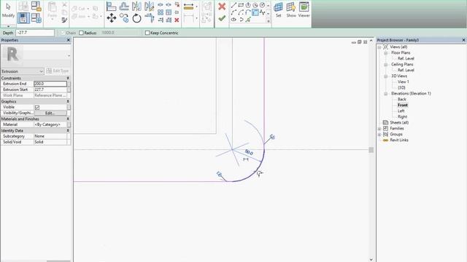This screenshot has width=467, height=262.
Task: Collapse the Graphics section
Action: point(68,101)
